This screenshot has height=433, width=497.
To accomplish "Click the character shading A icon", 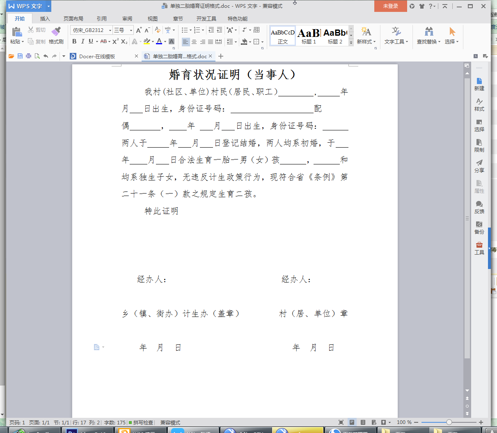I will point(172,41).
